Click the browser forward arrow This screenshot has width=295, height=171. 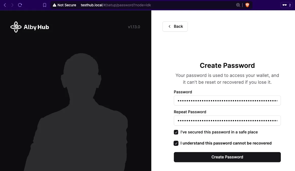(x=12, y=5)
